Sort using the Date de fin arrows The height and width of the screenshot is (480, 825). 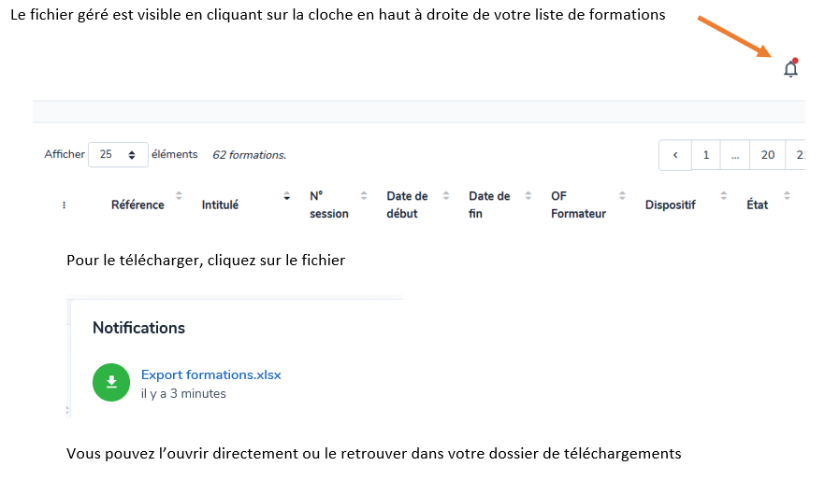pyautogui.click(x=528, y=196)
